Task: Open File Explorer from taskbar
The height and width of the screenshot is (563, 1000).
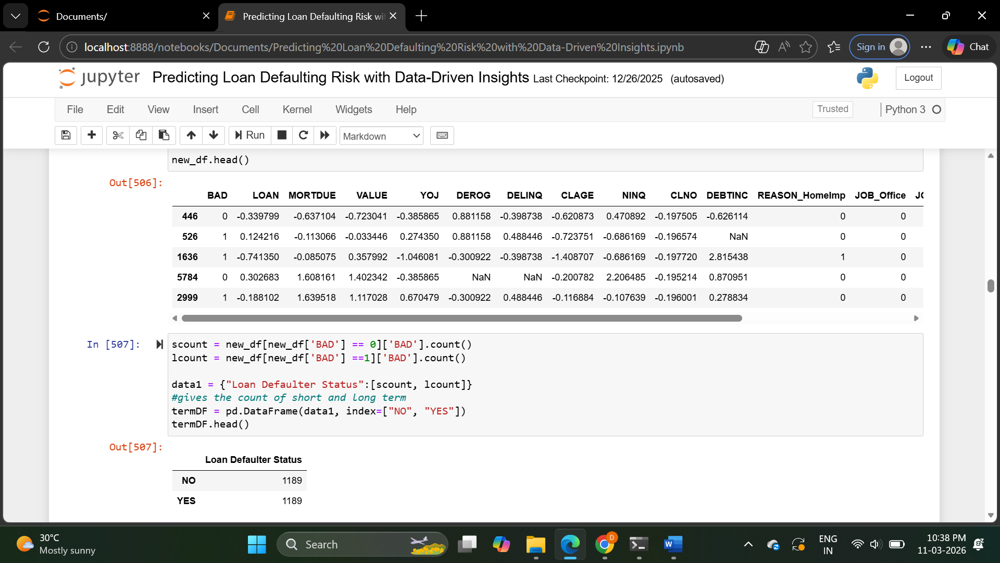Action: 535,544
